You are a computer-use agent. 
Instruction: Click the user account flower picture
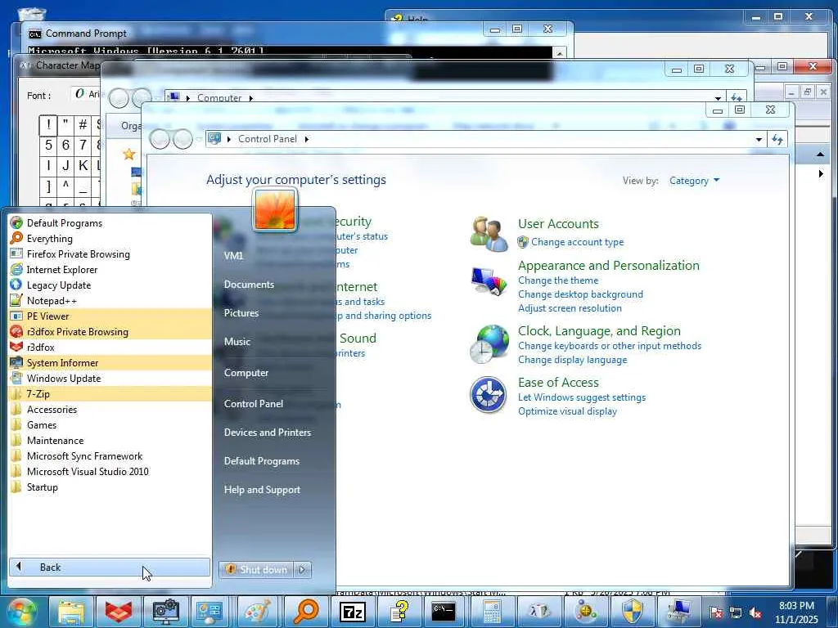click(x=275, y=210)
